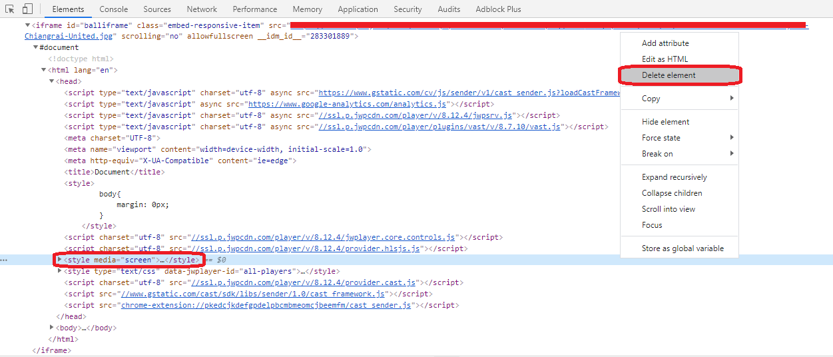
Task: Open the vast.js plugin link
Action: pyautogui.click(x=439, y=127)
